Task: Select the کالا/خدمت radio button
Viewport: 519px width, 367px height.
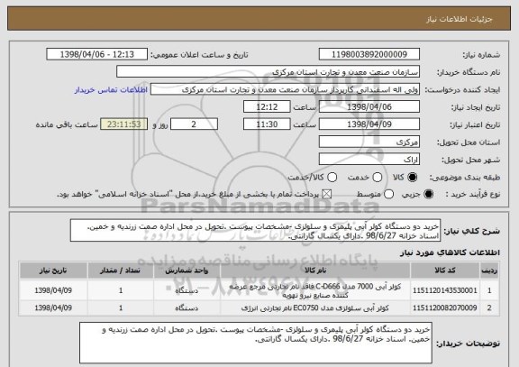Action: pyautogui.click(x=332, y=178)
